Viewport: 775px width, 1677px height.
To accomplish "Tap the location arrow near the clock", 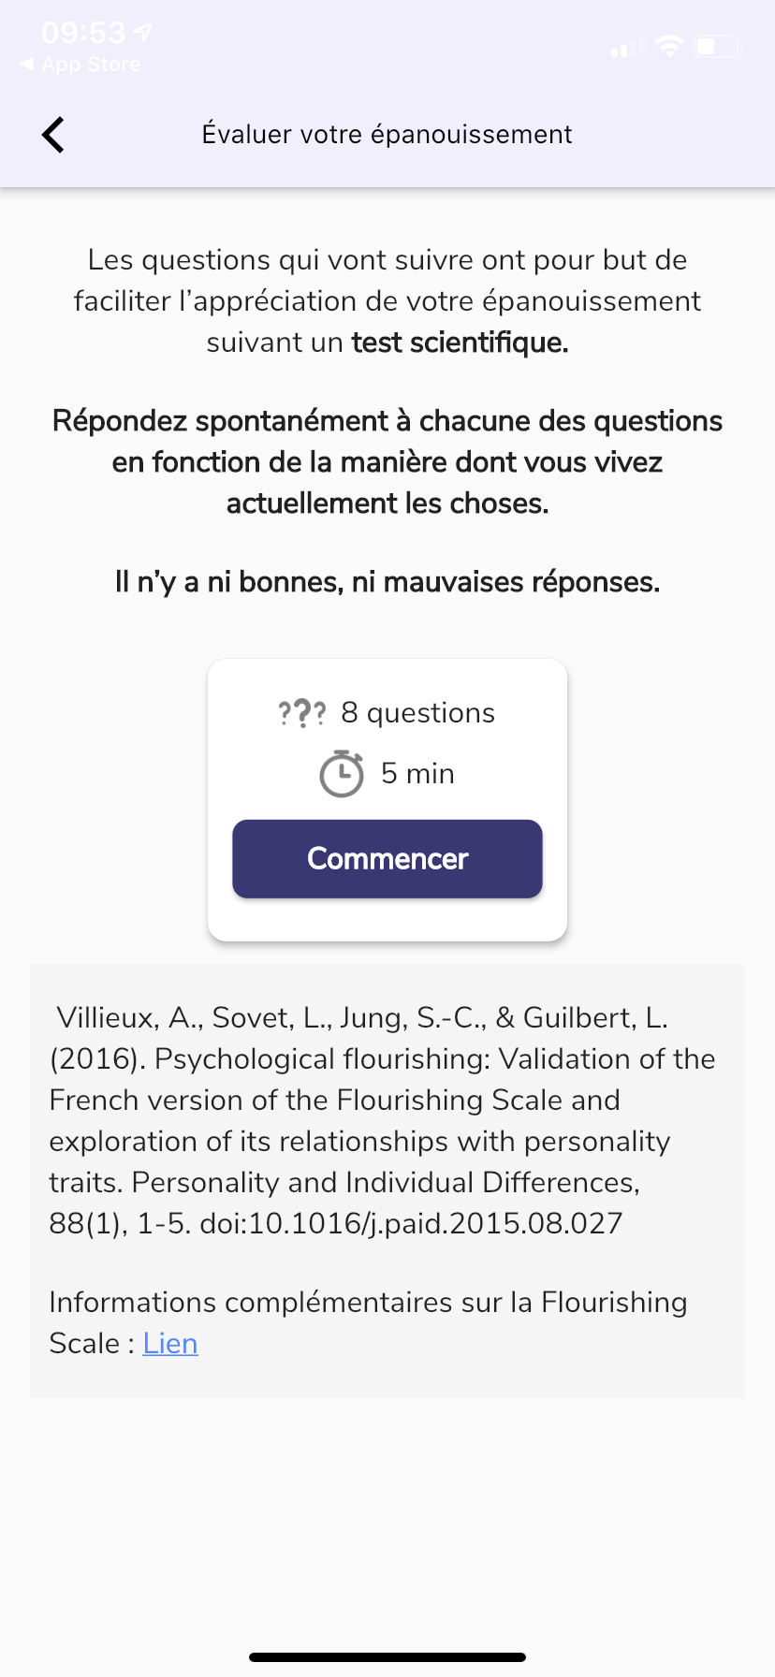I will pyautogui.click(x=143, y=34).
